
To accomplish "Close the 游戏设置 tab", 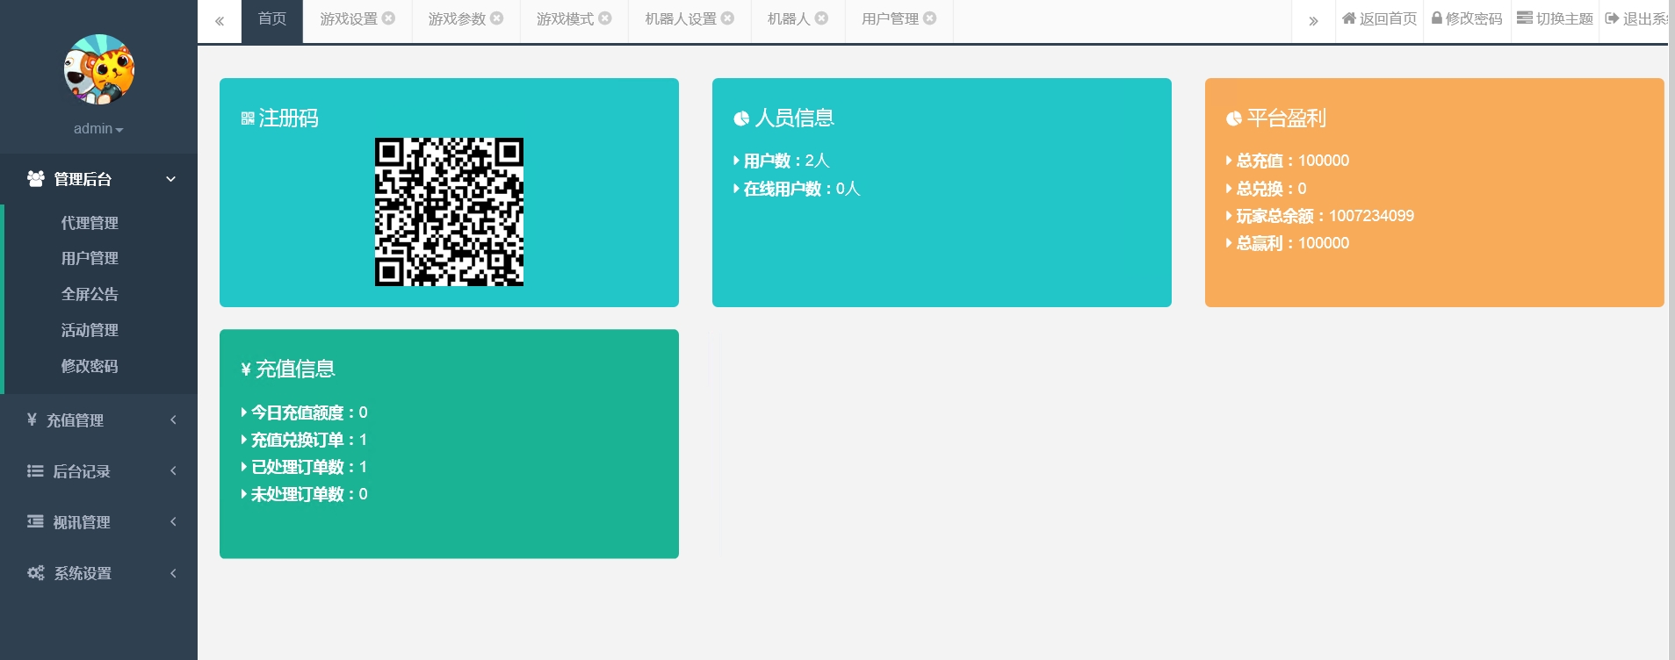I will (388, 18).
